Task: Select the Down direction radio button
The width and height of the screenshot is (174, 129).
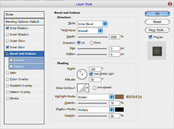Action: point(91,43)
